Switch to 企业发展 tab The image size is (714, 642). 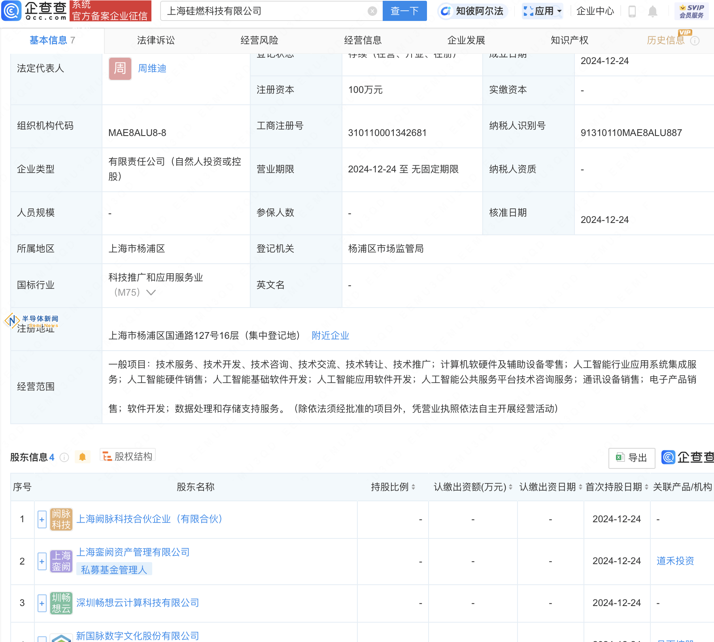(466, 40)
